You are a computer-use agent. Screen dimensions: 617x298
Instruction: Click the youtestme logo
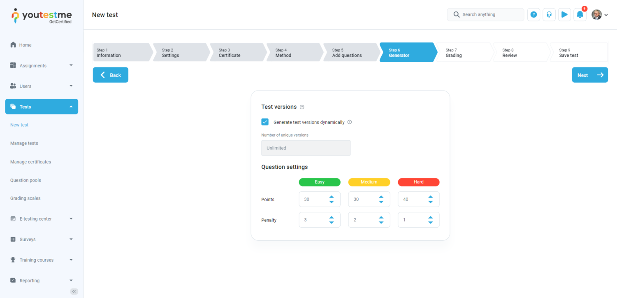(x=42, y=16)
